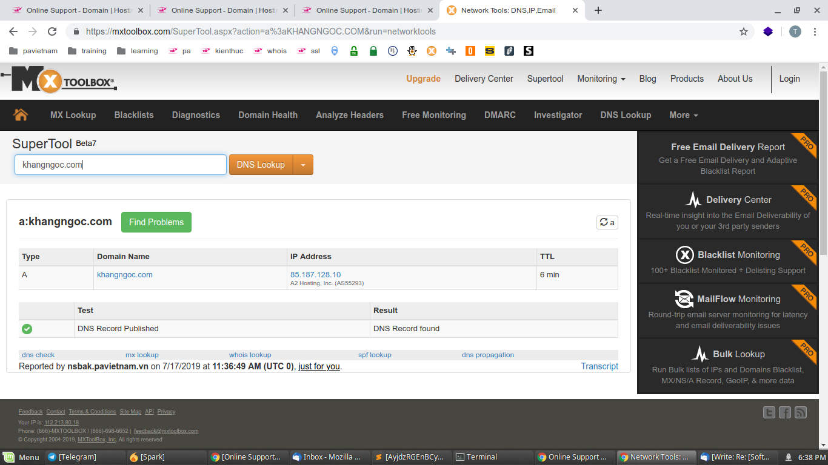
Task: Go to the Diagnostics section
Action: click(196, 115)
